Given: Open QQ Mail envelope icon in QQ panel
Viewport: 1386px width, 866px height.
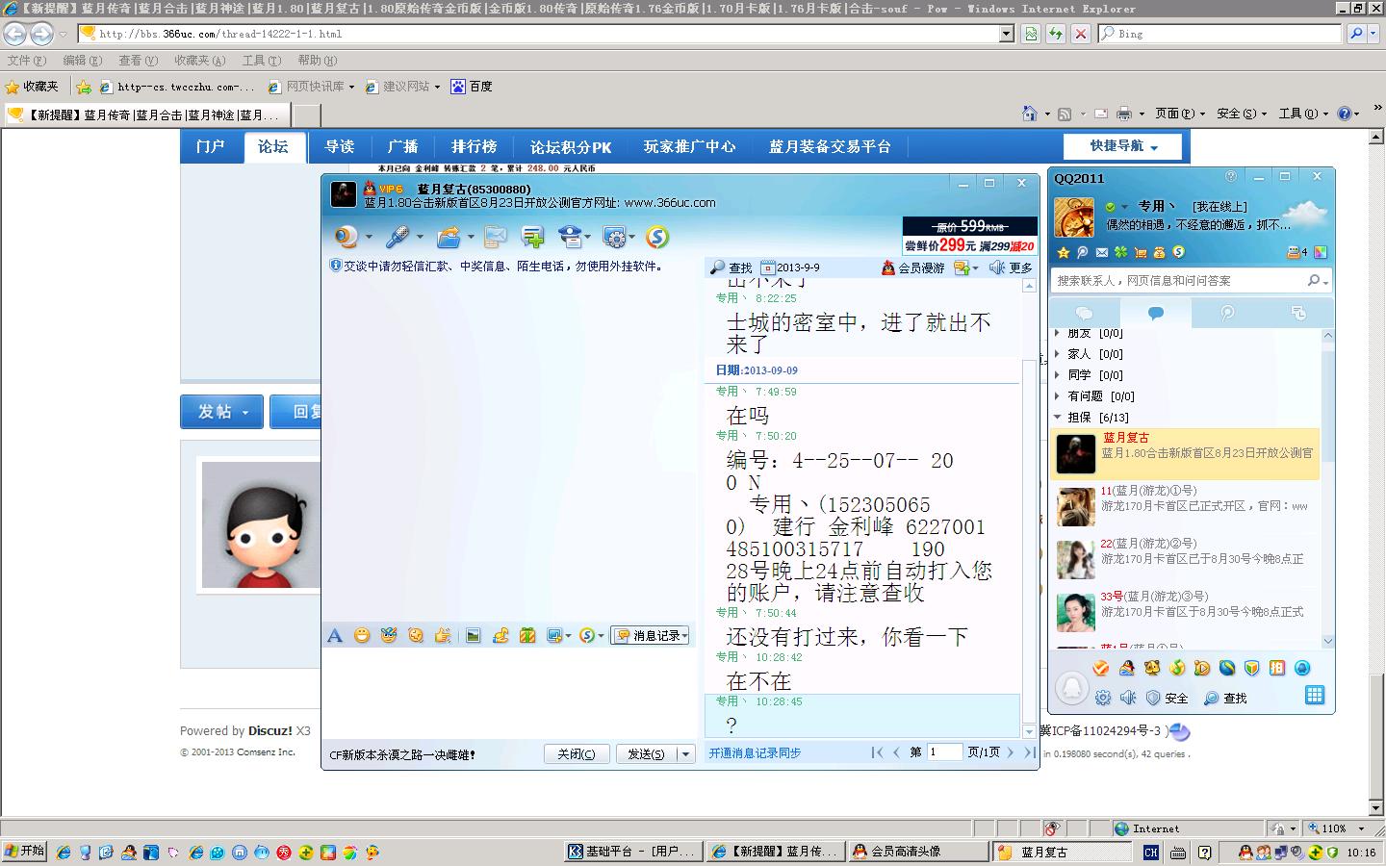Looking at the screenshot, I should (x=1101, y=252).
